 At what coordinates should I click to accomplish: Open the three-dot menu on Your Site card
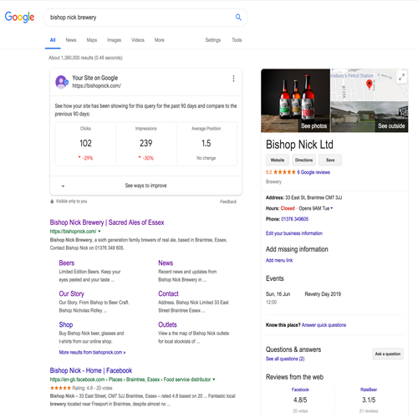pos(233,79)
